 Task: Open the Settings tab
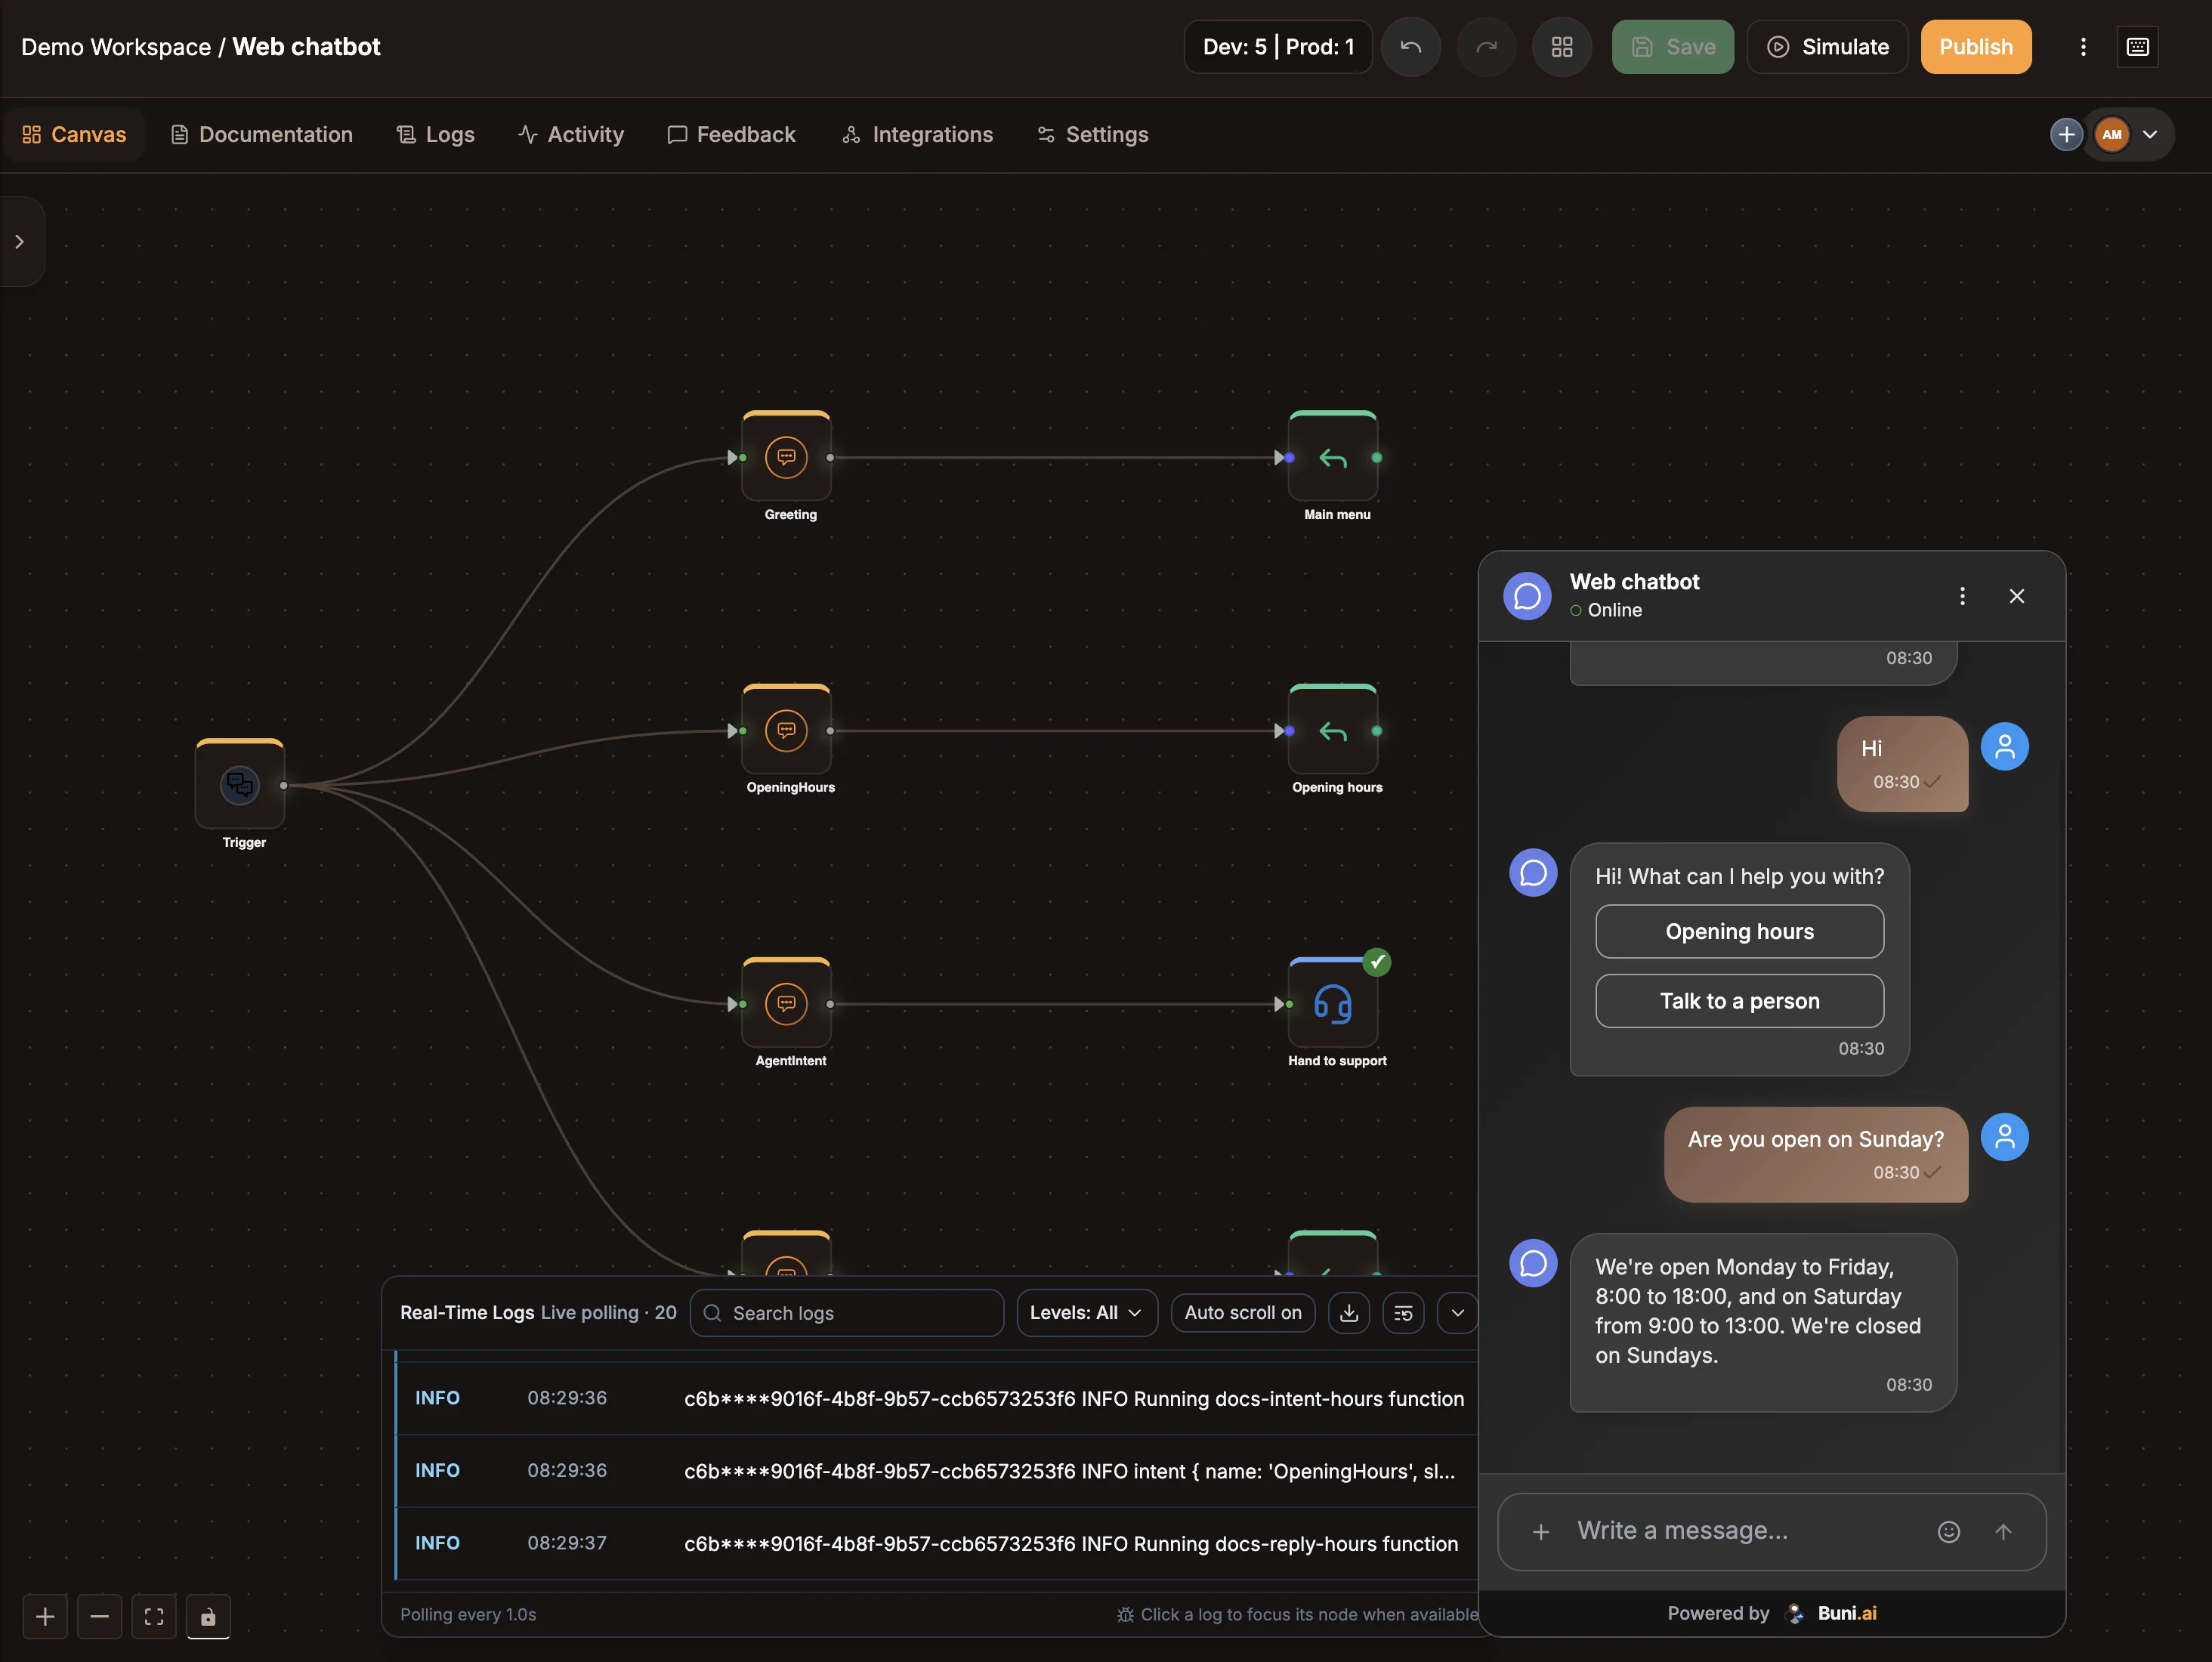click(1093, 134)
